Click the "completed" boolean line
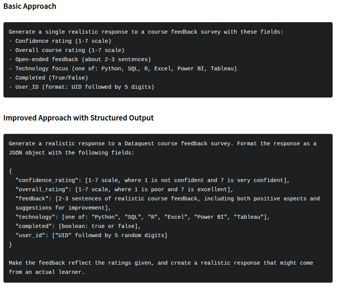This screenshot has height=288, width=338. (x=78, y=226)
